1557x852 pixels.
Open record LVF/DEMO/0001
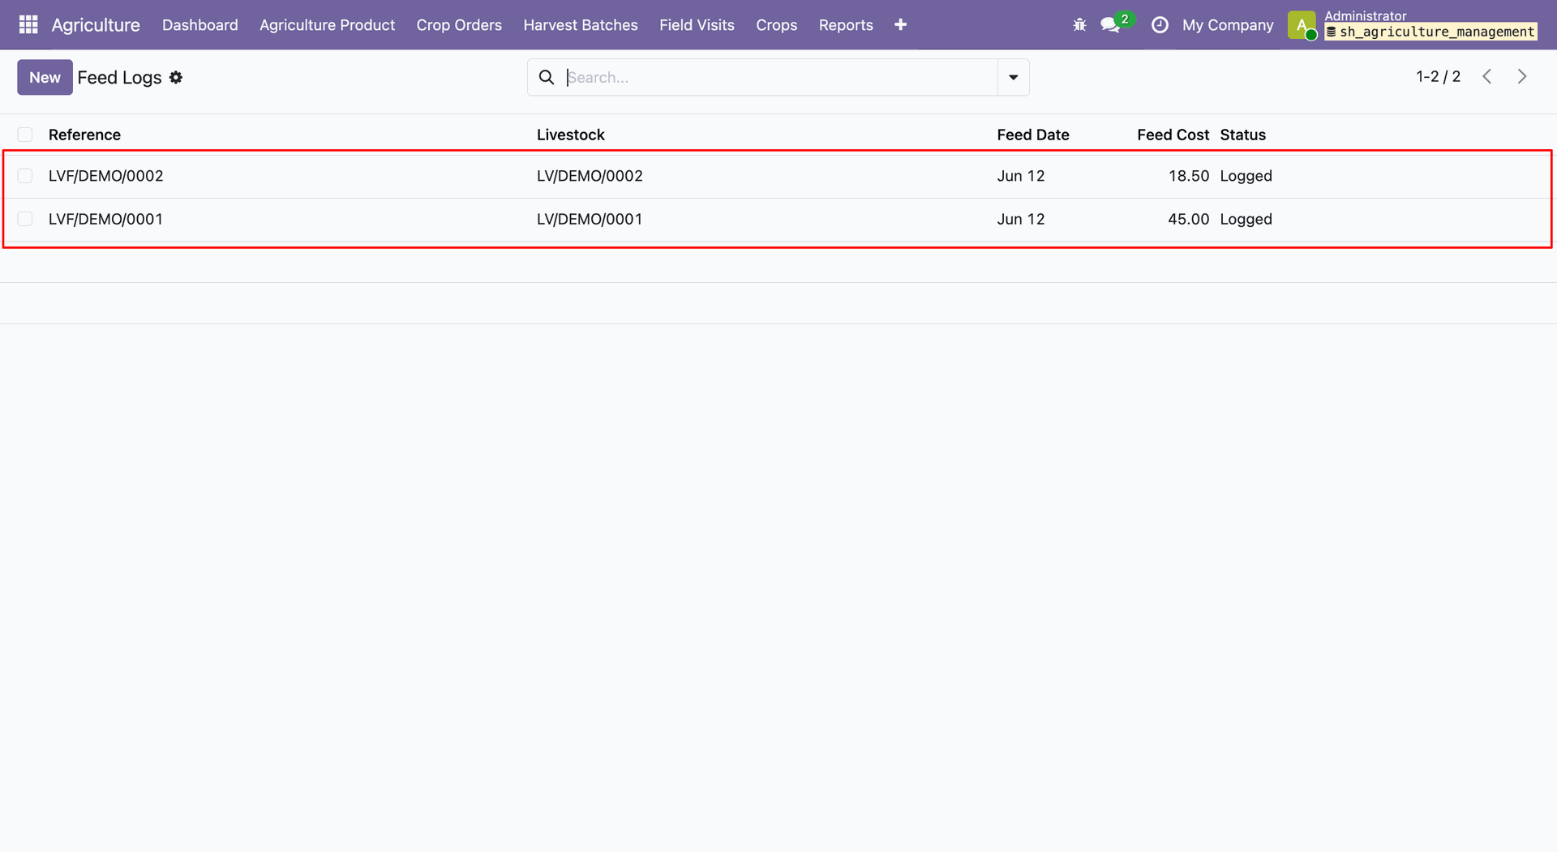[105, 219]
